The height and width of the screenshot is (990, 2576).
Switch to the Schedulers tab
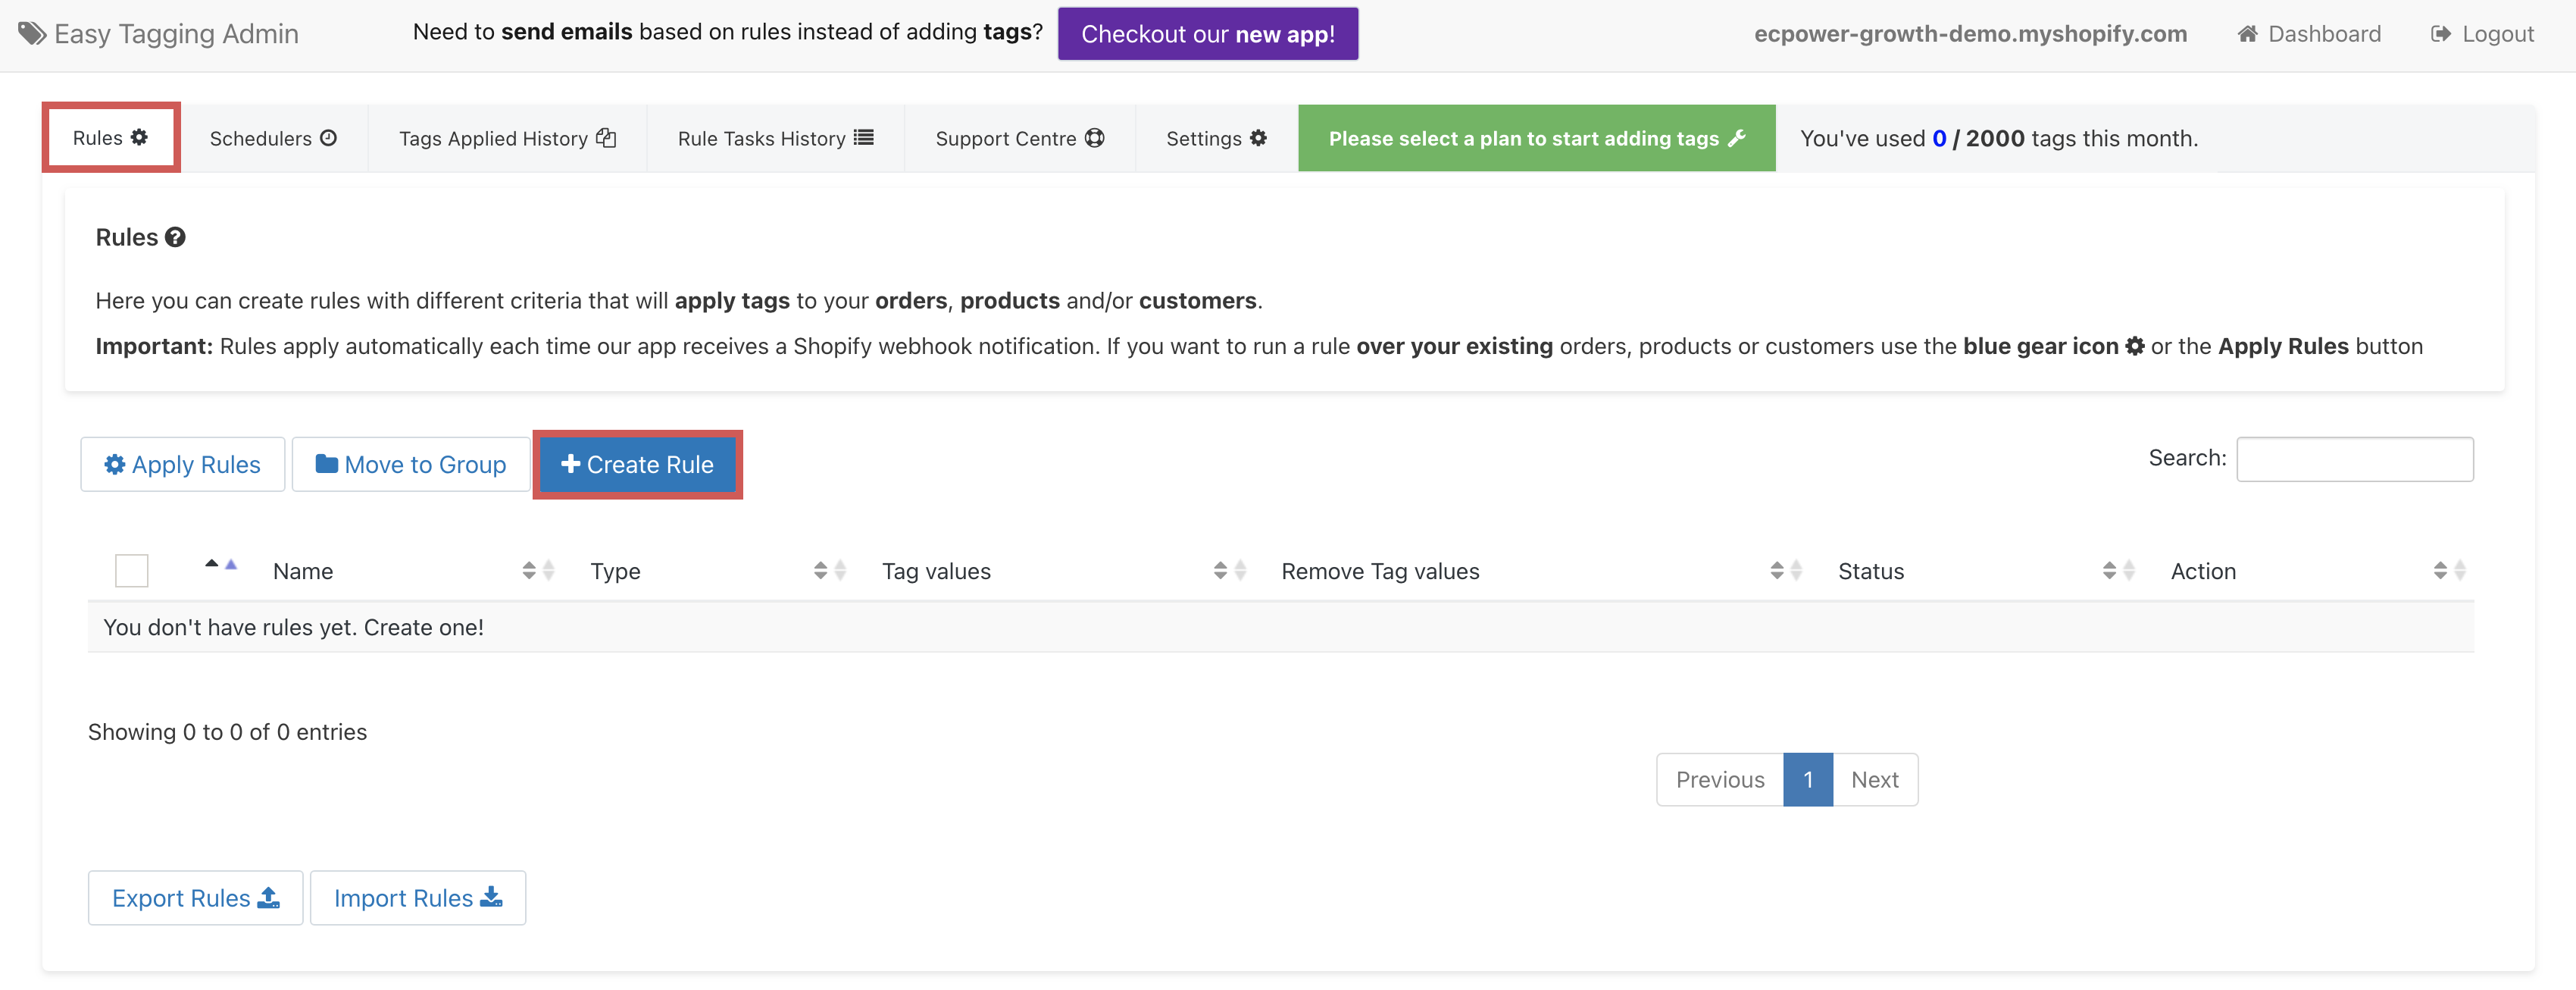(273, 138)
